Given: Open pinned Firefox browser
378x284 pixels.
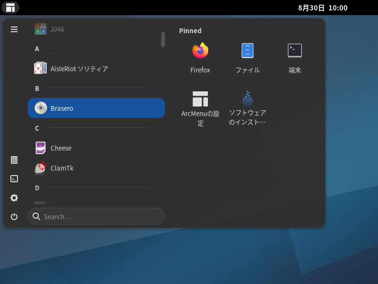Looking at the screenshot, I should pos(200,58).
